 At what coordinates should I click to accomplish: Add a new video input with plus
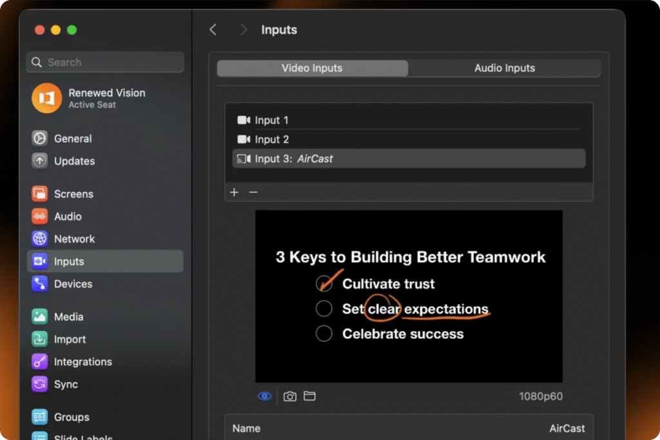[x=234, y=192]
